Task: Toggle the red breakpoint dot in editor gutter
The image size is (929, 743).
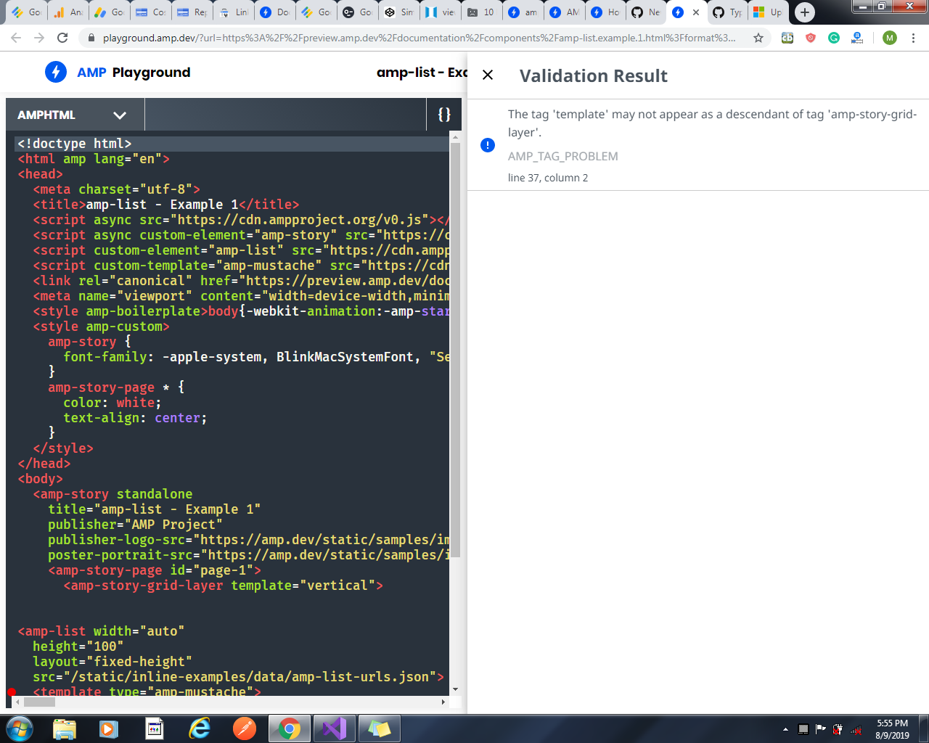Action: click(12, 691)
